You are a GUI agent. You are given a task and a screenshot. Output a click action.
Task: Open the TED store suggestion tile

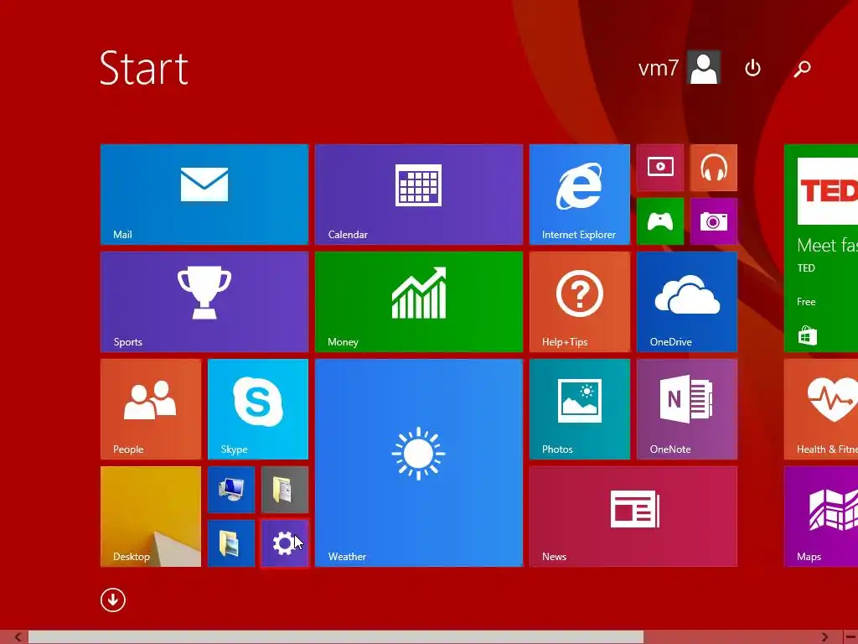821,248
